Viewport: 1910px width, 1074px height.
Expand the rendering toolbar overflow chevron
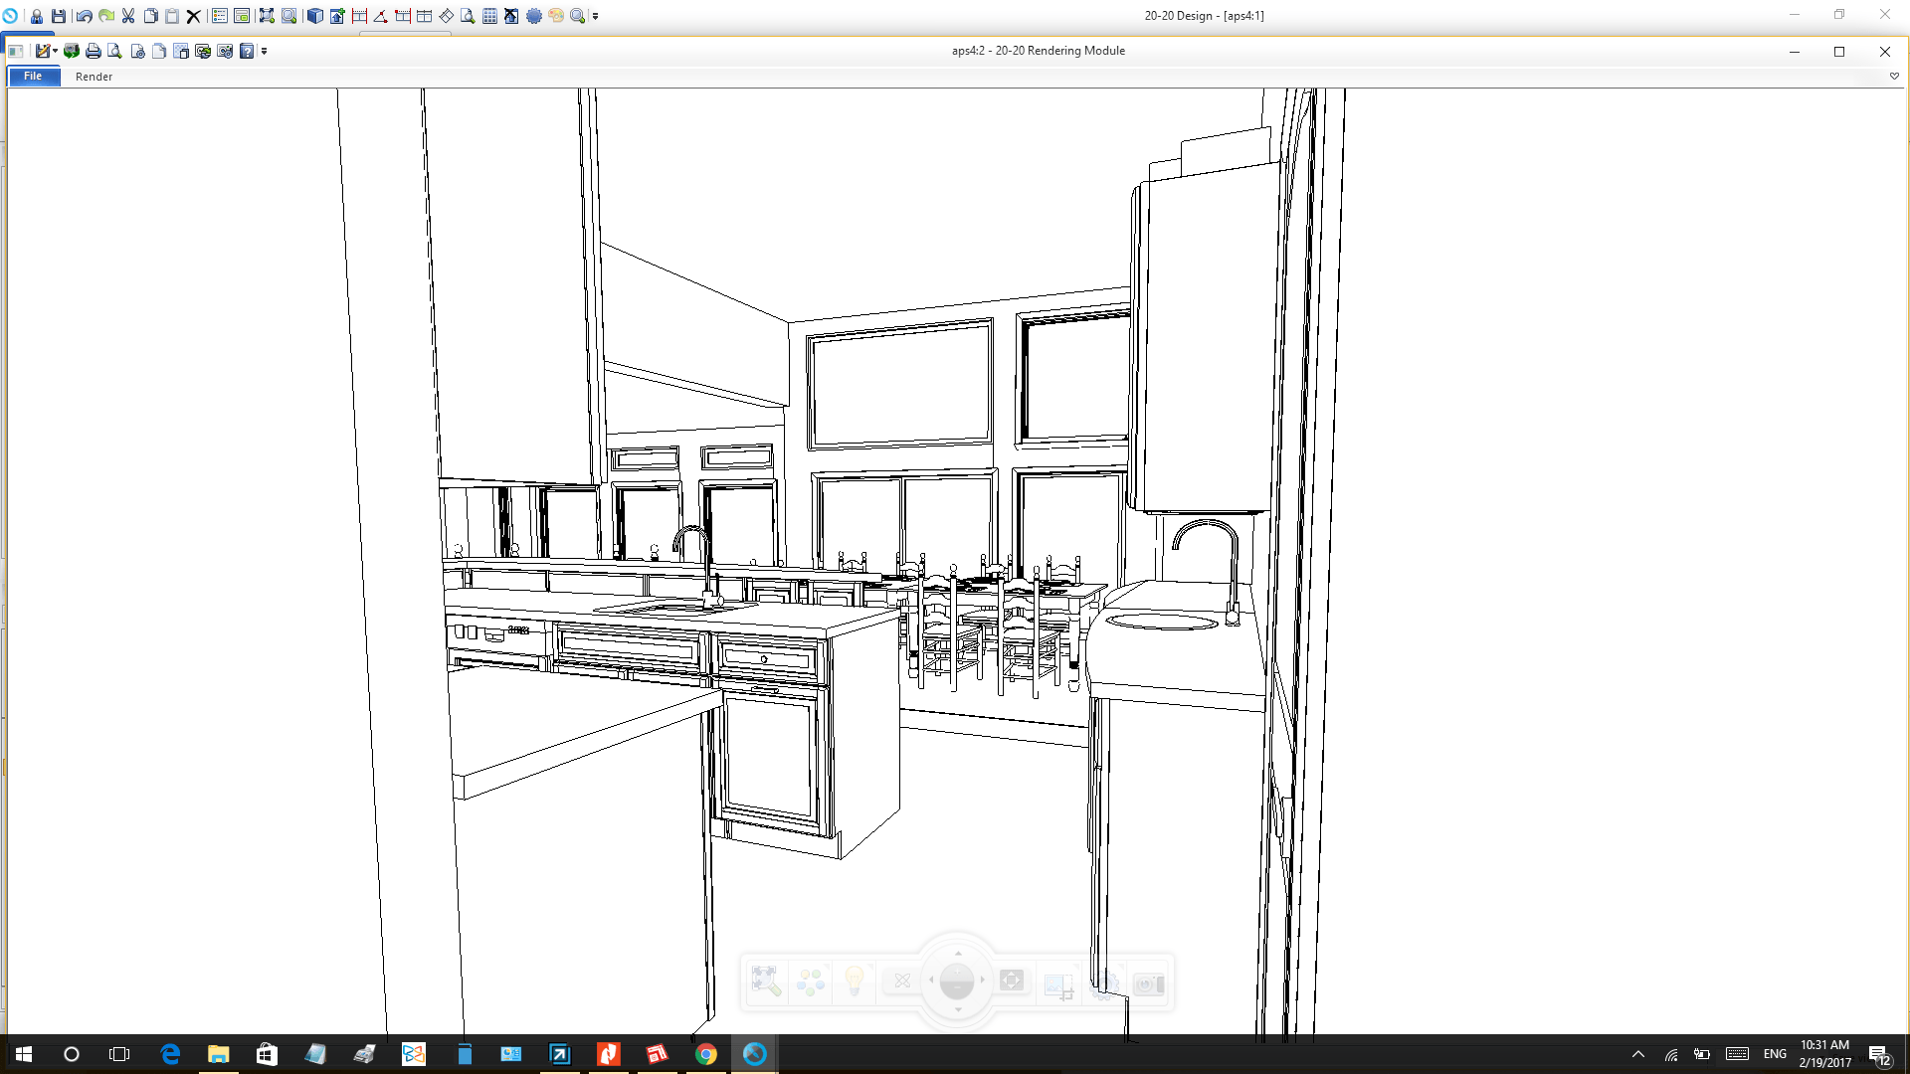point(264,51)
